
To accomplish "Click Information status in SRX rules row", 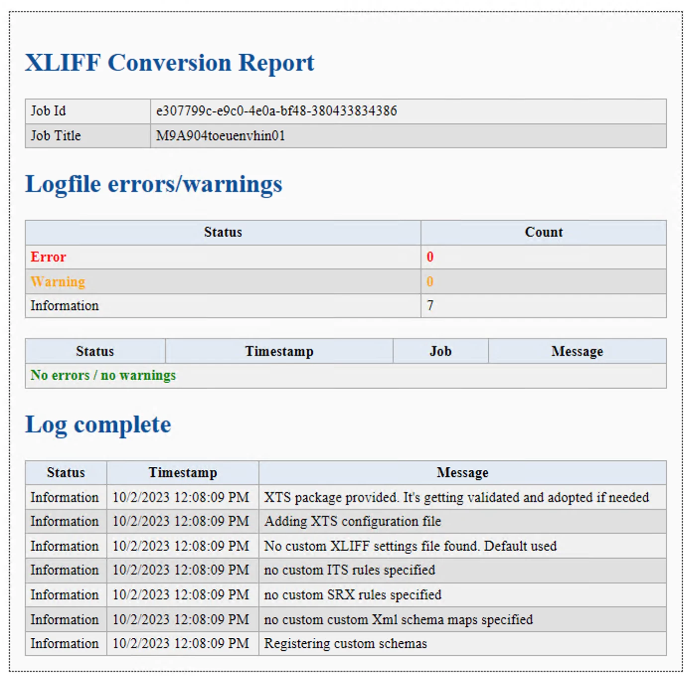I will point(65,595).
